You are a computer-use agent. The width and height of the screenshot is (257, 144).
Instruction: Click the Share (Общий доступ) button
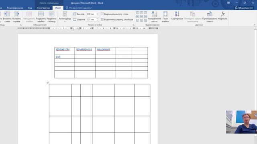pyautogui.click(x=244, y=8)
